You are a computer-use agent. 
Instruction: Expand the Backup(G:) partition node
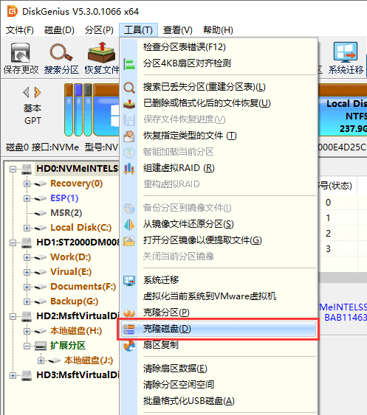coord(27,301)
